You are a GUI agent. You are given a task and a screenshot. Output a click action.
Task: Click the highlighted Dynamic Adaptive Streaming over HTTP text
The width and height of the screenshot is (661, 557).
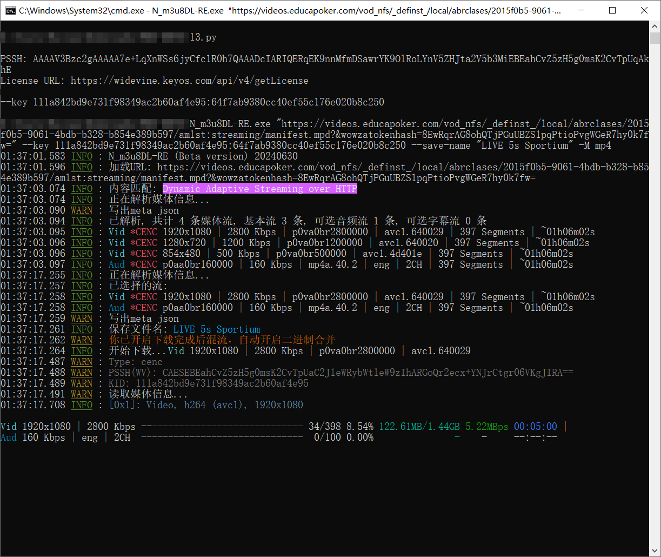(x=260, y=189)
